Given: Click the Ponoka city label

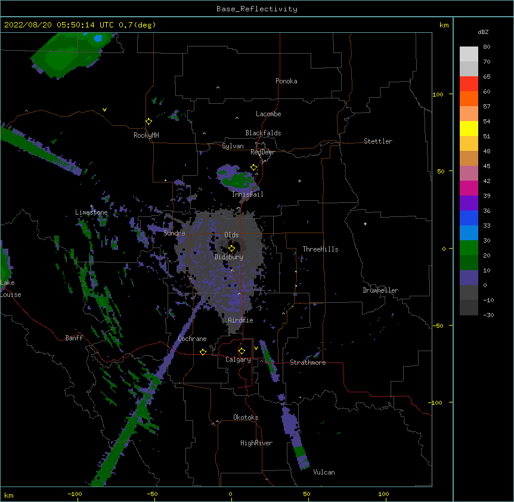Looking at the screenshot, I should tap(286, 81).
